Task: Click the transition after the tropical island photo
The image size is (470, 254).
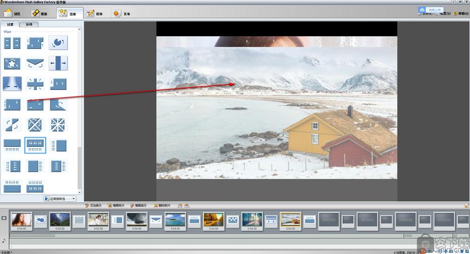Action: click(x=194, y=221)
